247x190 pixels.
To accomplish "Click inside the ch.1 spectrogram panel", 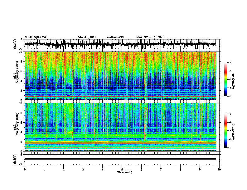I will click(120, 76).
